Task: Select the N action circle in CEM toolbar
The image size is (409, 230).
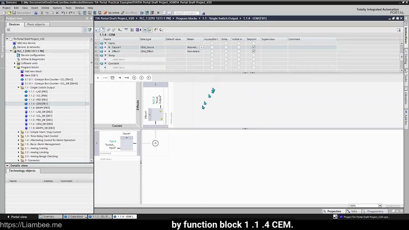Action: click(134, 78)
